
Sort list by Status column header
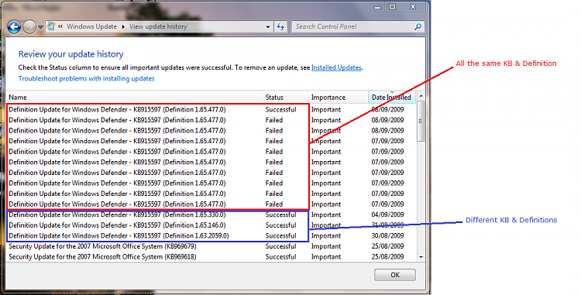click(285, 98)
